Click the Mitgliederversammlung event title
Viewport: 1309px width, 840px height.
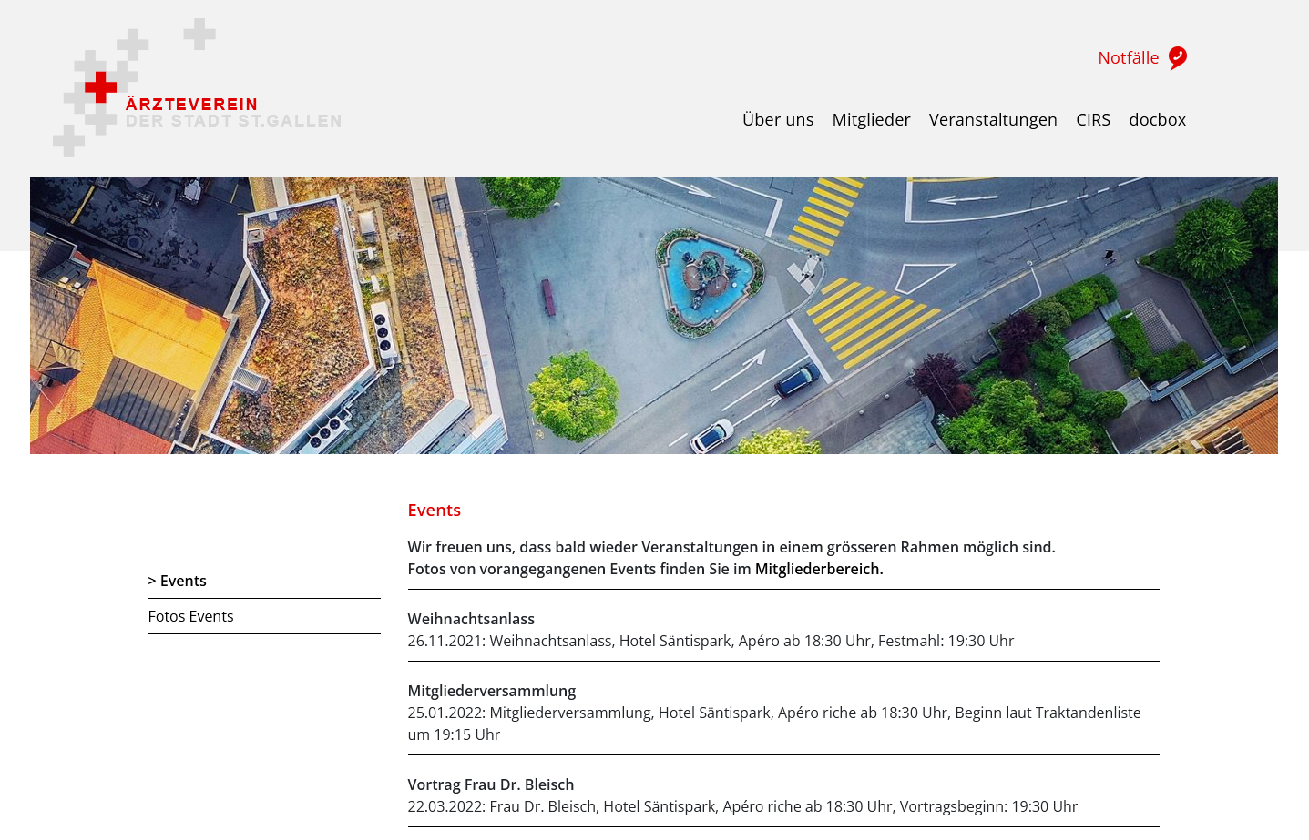491,691
